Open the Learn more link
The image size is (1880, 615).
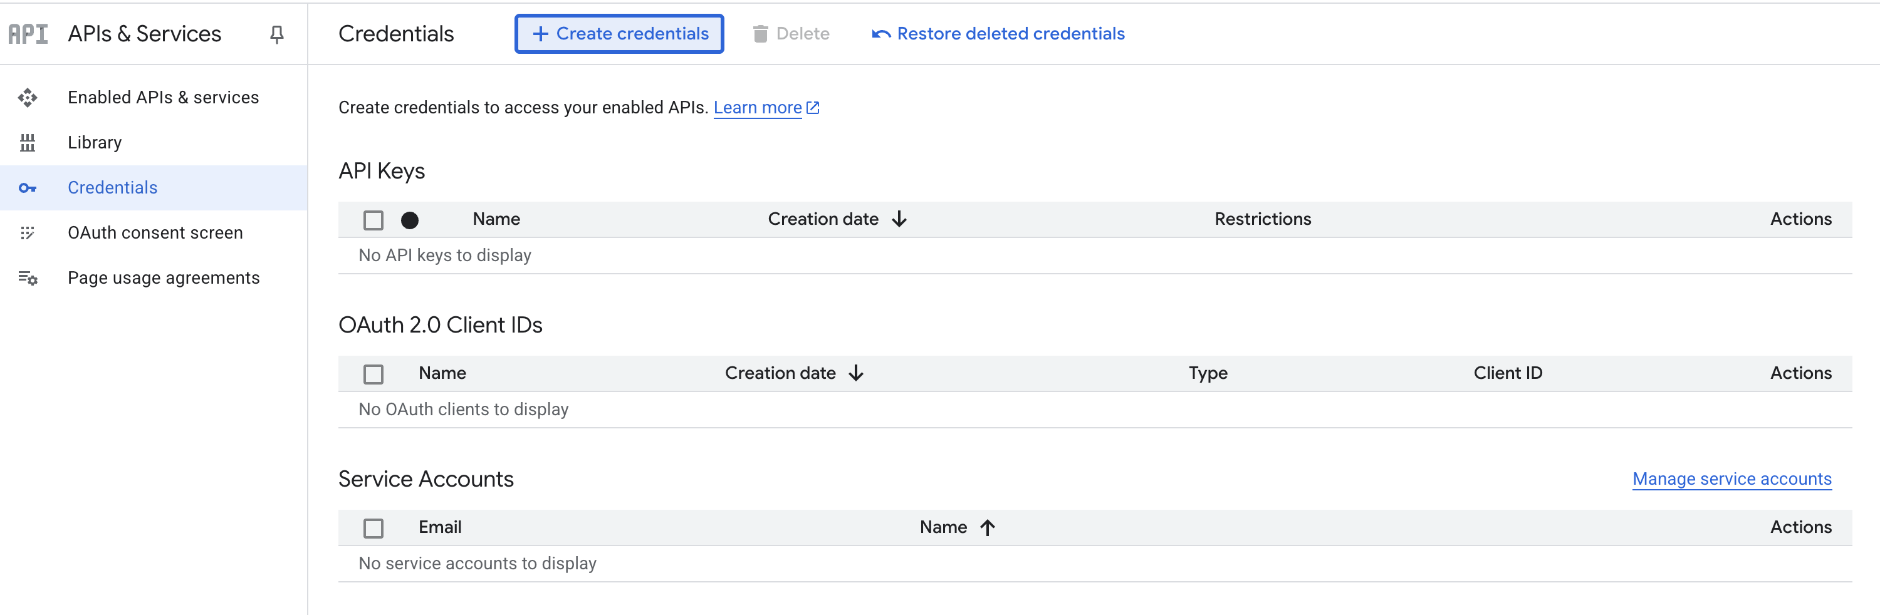click(x=758, y=107)
